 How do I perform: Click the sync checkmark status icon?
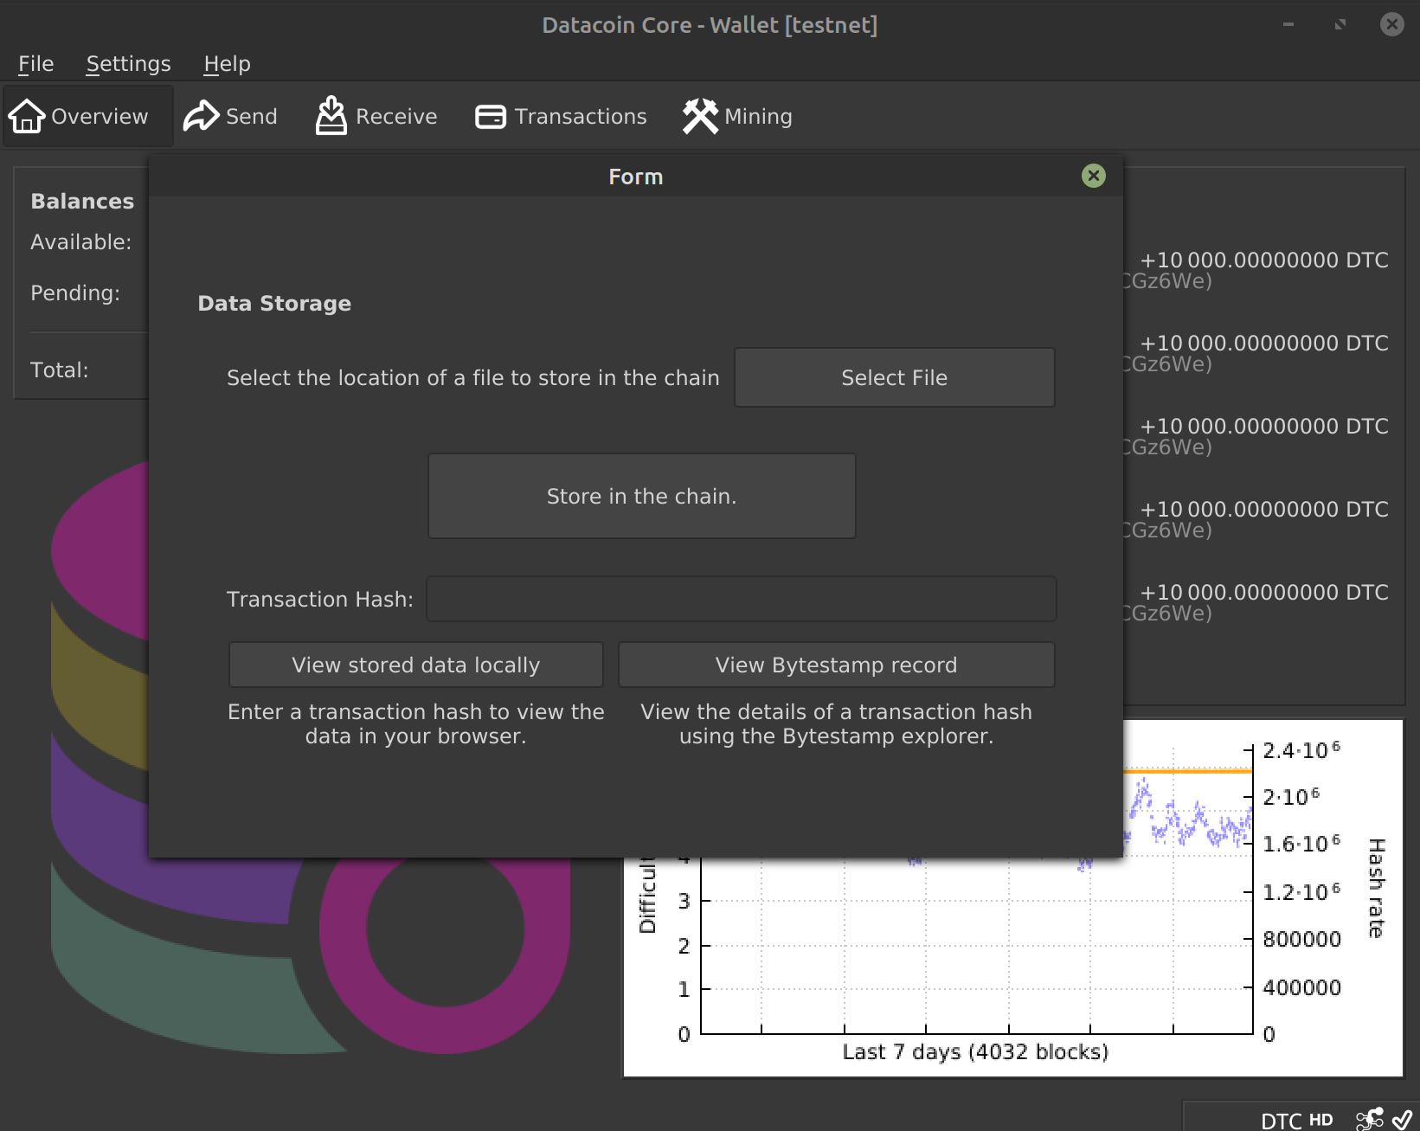(x=1403, y=1119)
